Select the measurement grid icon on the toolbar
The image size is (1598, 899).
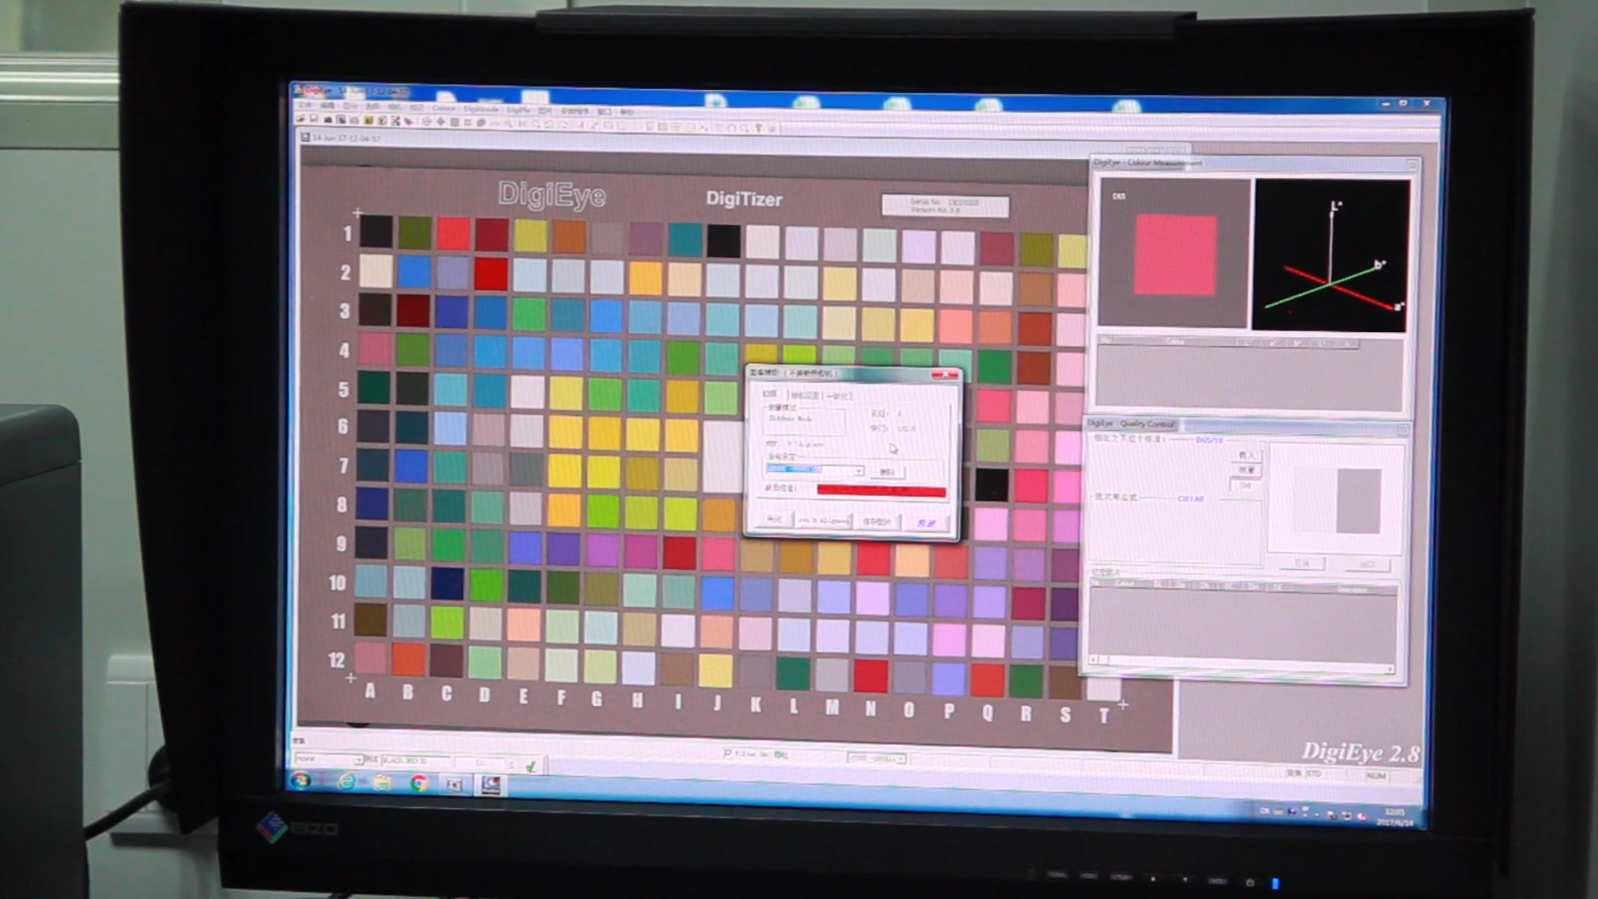click(455, 123)
